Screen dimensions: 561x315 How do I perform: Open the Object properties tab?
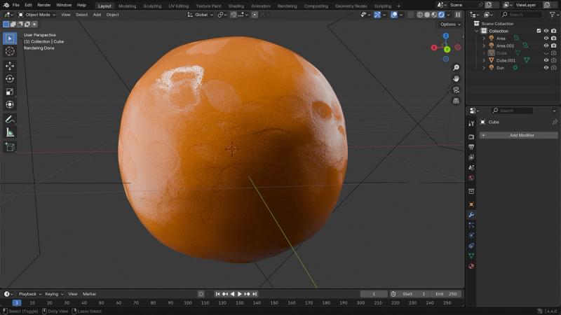(471, 204)
